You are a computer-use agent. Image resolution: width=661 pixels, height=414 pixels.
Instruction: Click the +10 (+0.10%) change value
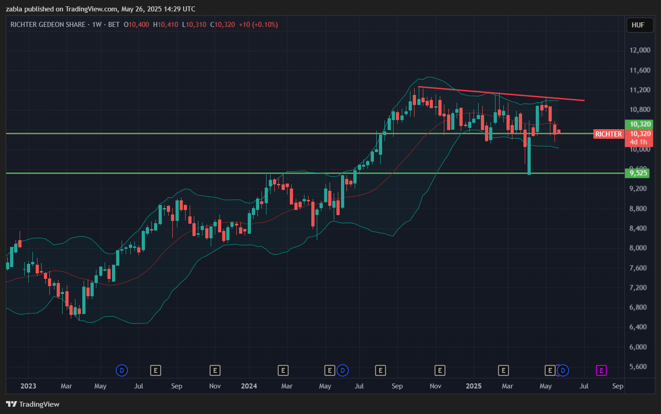258,25
